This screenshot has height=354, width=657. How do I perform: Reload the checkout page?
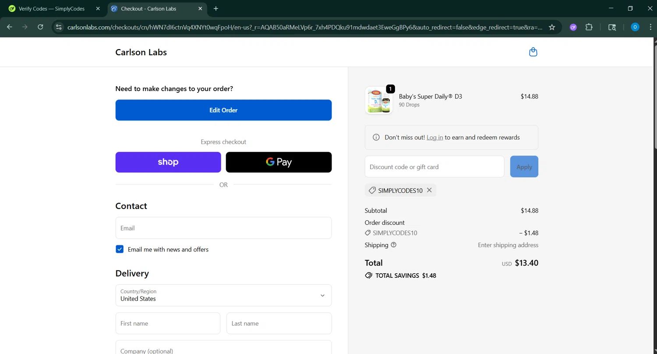pyautogui.click(x=40, y=27)
